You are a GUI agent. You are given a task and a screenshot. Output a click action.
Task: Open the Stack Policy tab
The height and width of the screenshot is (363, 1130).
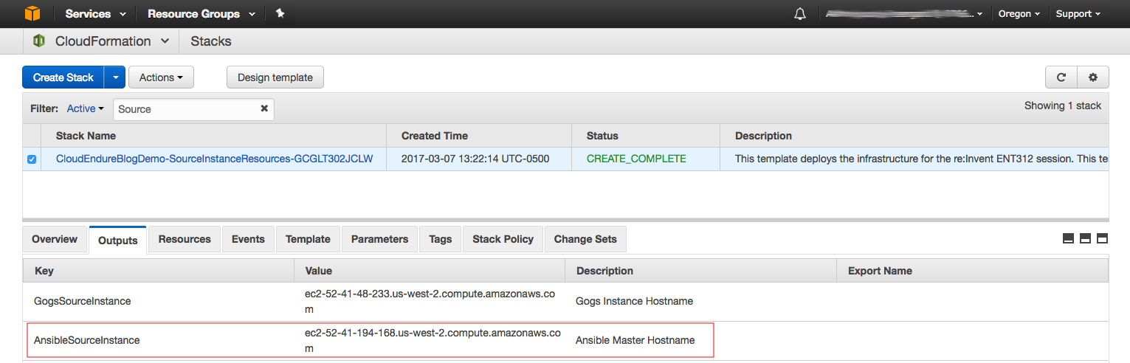(x=503, y=239)
